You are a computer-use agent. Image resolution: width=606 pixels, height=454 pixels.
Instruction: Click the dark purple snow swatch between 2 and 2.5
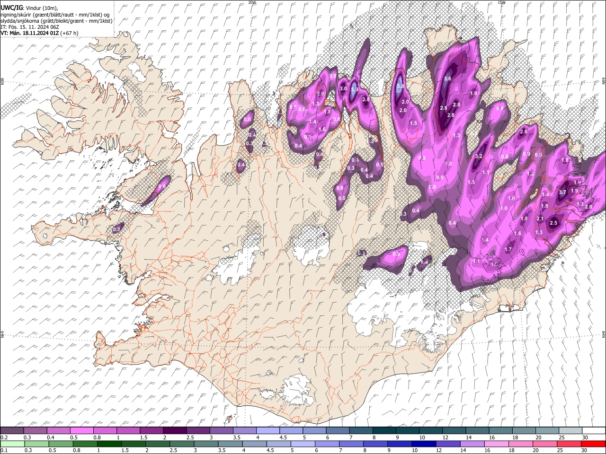point(174,431)
